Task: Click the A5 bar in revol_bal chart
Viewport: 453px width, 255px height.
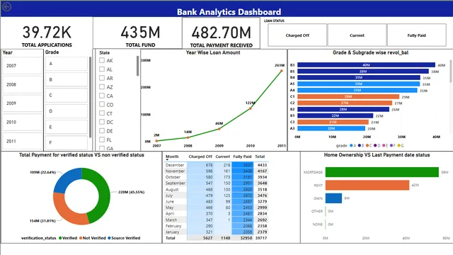Action: pos(359,84)
